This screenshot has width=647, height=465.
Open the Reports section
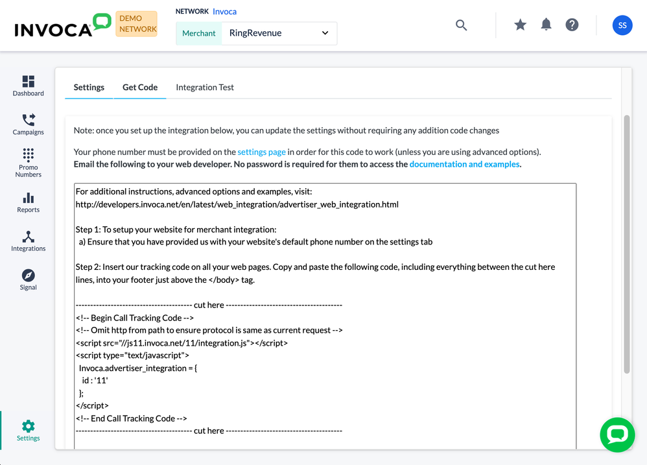click(28, 202)
